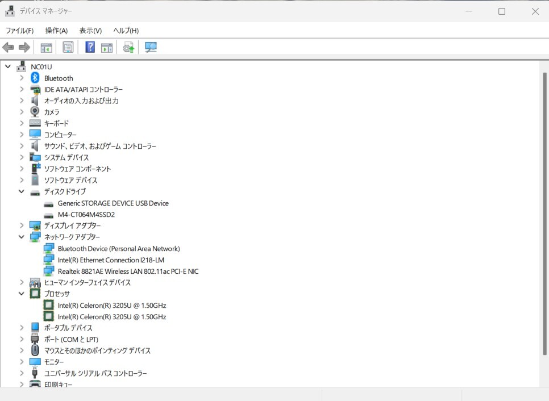Image resolution: width=549 pixels, height=401 pixels.
Task: Collapse the プロセッサ node
Action: [x=22, y=294]
